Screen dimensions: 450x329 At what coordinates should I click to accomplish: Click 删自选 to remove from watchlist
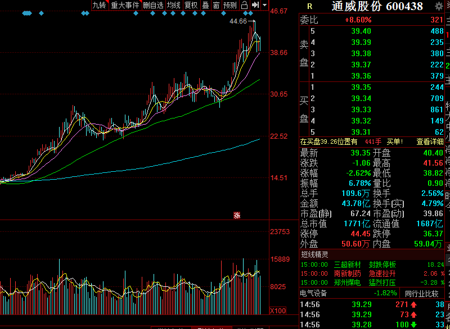(x=153, y=5)
